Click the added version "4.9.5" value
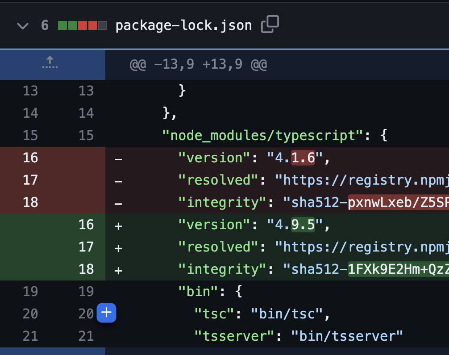449x355 pixels. tap(295, 225)
